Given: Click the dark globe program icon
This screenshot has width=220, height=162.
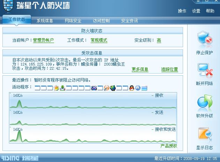Looking at the screenshot, I should click(x=113, y=88).
